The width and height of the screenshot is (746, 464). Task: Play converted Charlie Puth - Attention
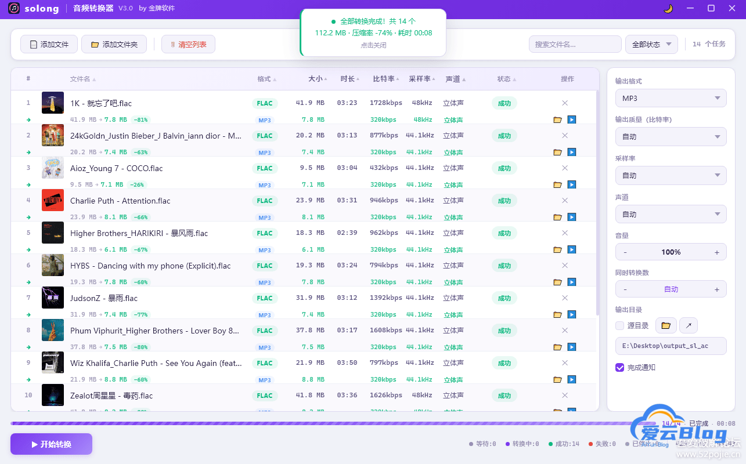(x=572, y=217)
